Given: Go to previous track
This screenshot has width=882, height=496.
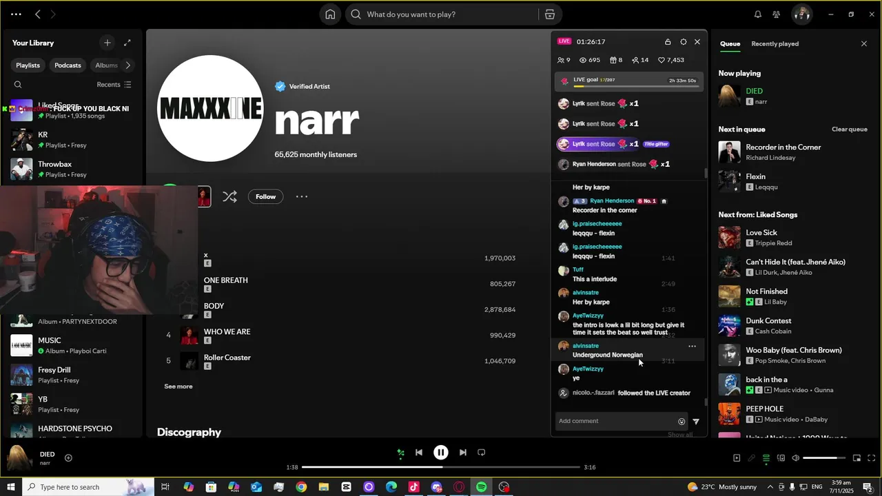Looking at the screenshot, I should point(418,453).
